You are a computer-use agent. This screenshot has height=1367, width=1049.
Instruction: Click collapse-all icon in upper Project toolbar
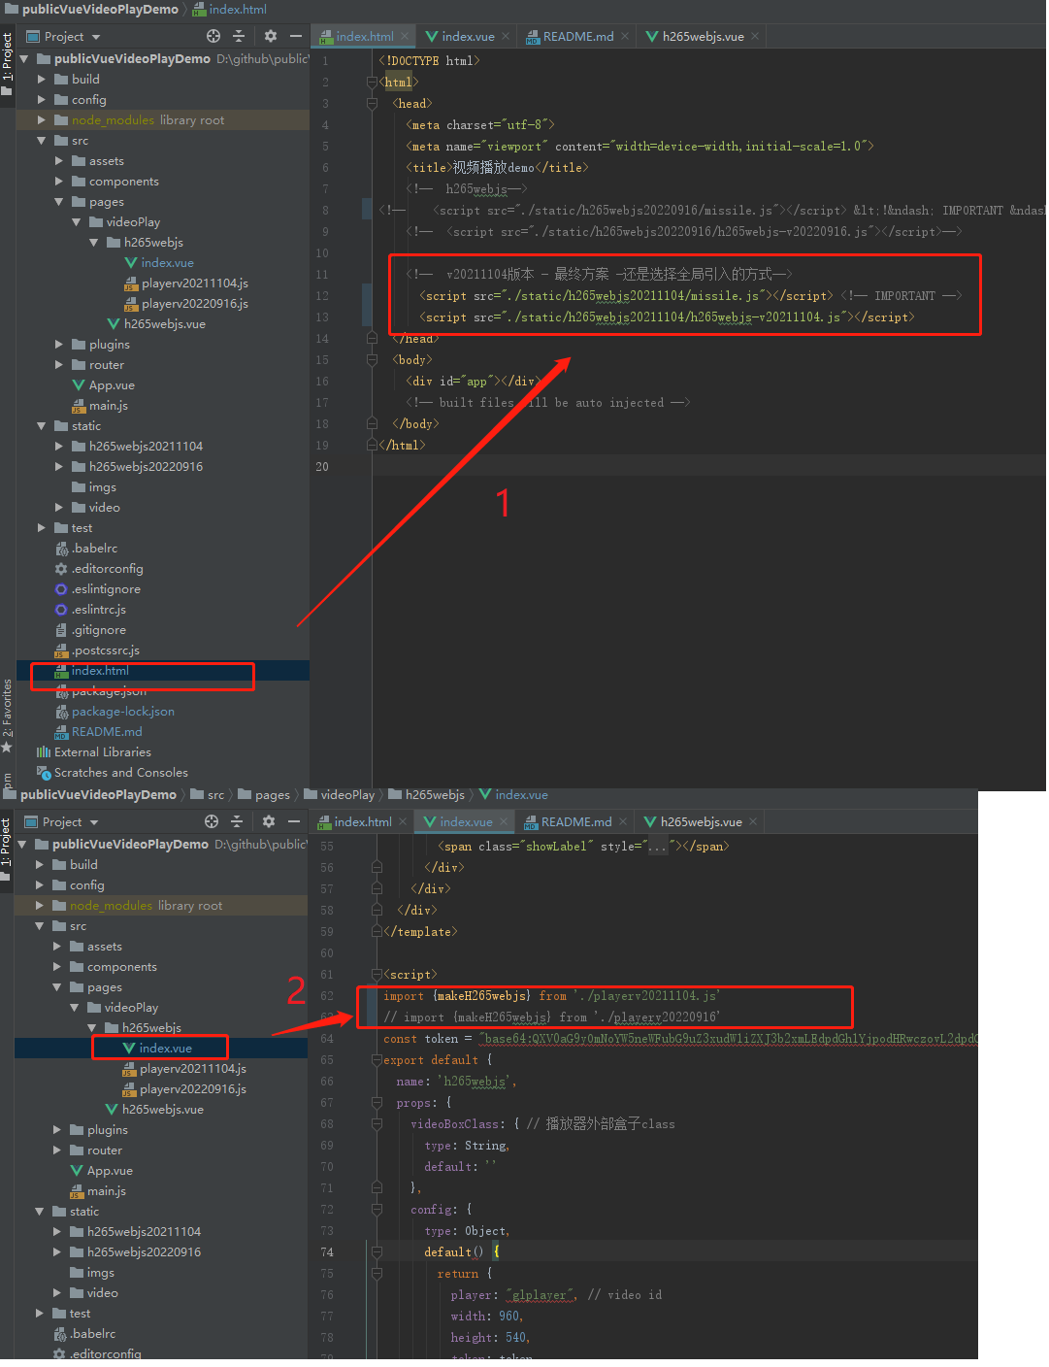click(x=239, y=36)
